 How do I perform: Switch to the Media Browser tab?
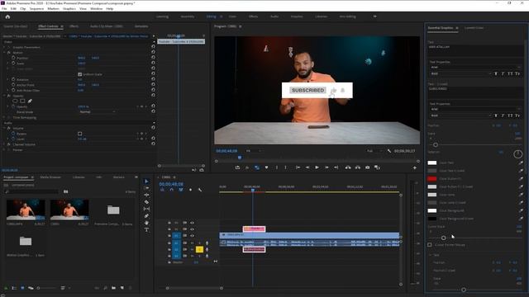tap(50, 177)
